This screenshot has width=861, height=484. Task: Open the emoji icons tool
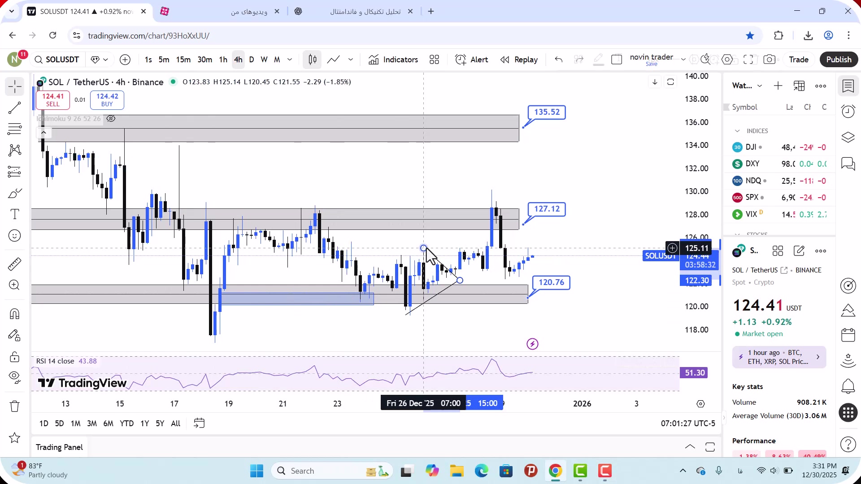pos(14,236)
